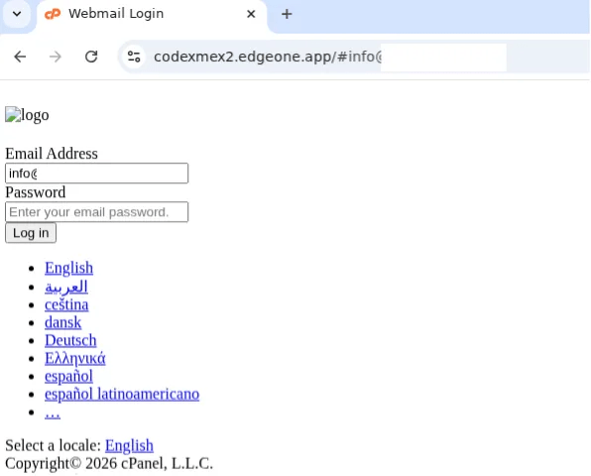Choose the español latinoamericano link
Viewport: 591px width, 476px height.
122,395
